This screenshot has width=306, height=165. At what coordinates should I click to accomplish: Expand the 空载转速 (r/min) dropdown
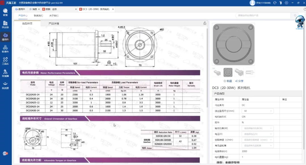(x=257, y=140)
